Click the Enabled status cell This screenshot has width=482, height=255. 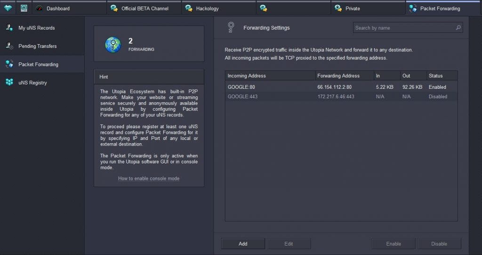point(437,87)
